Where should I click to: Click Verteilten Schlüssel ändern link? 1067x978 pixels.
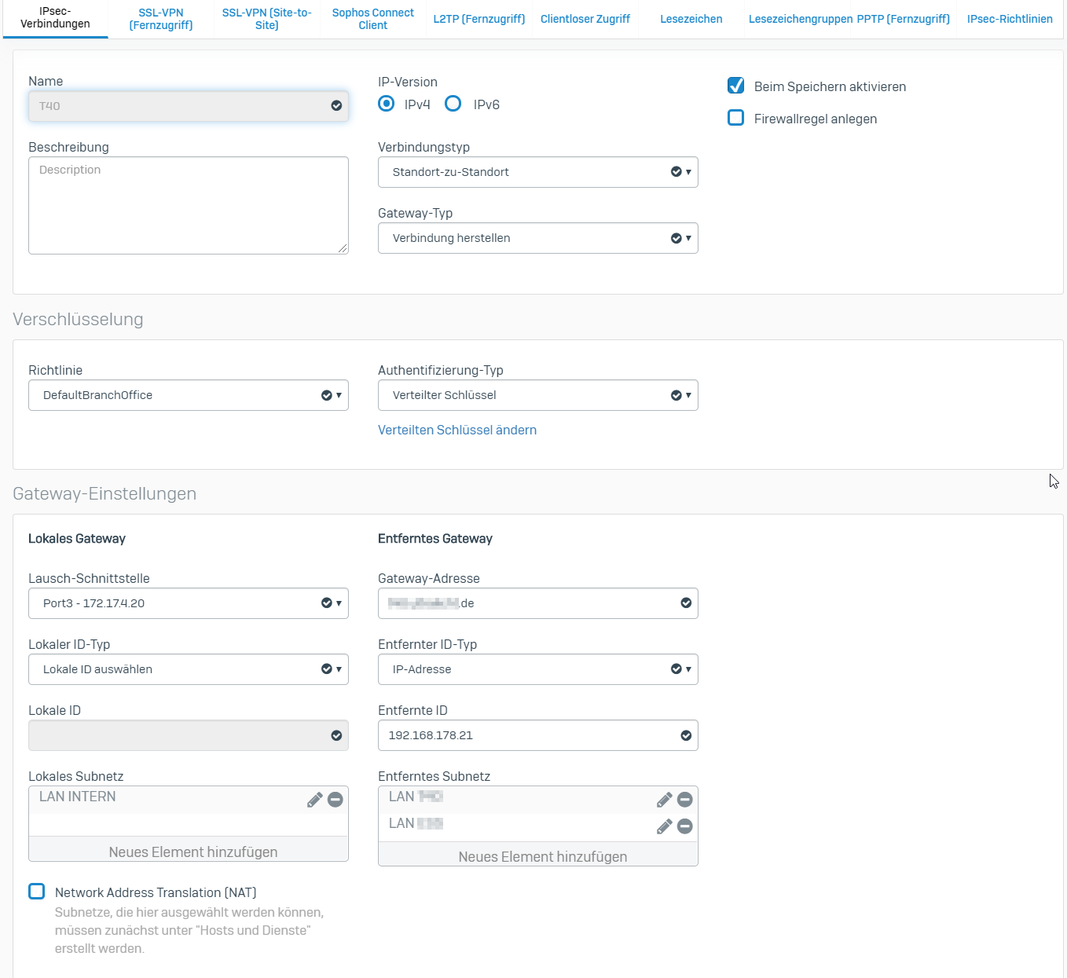tap(457, 430)
